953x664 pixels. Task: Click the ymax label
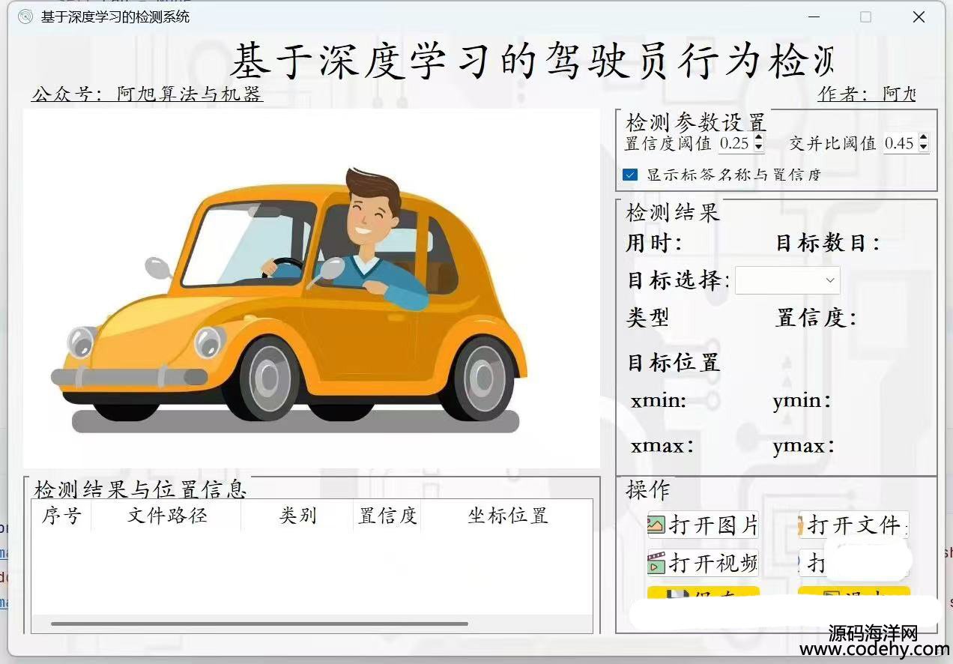(804, 446)
